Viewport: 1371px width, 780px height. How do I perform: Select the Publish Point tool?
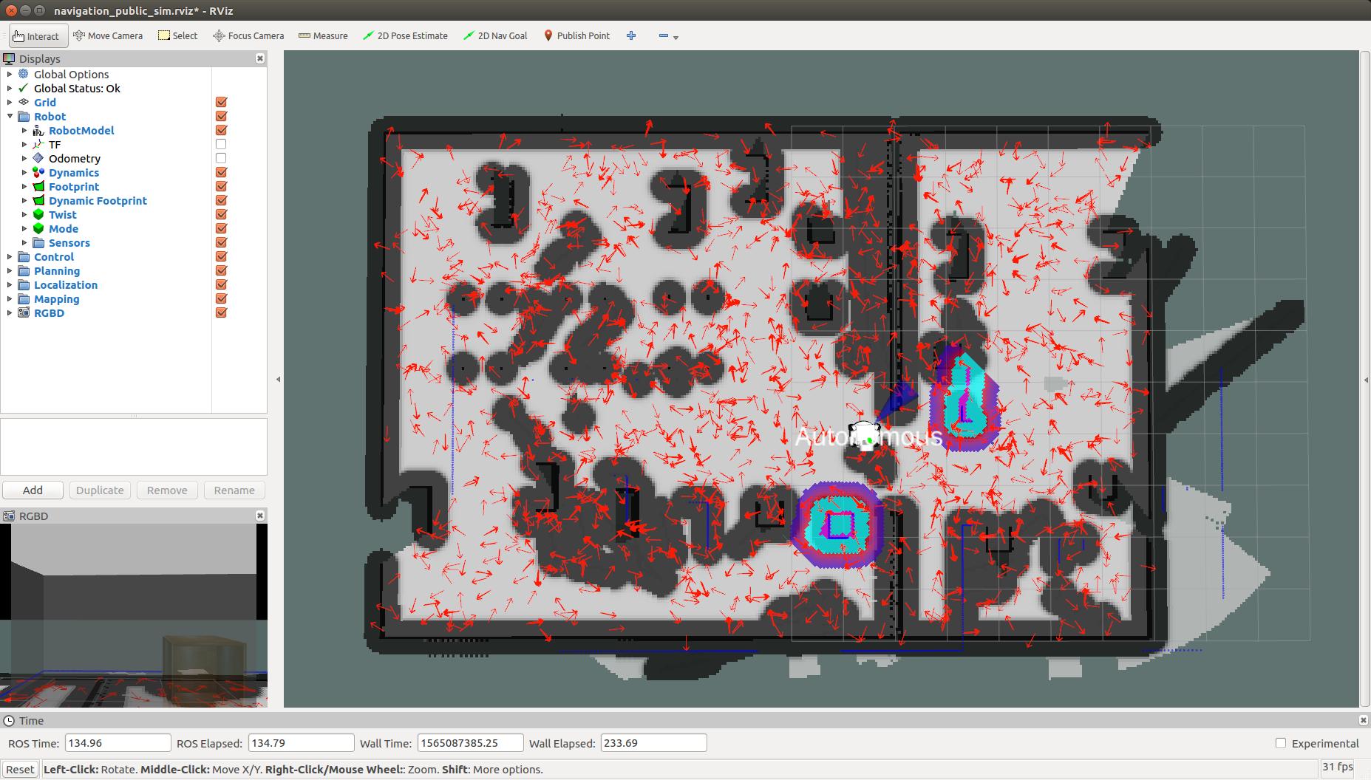coord(576,35)
